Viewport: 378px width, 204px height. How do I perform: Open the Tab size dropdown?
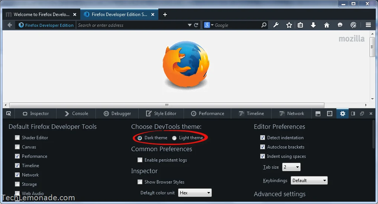[291, 167]
